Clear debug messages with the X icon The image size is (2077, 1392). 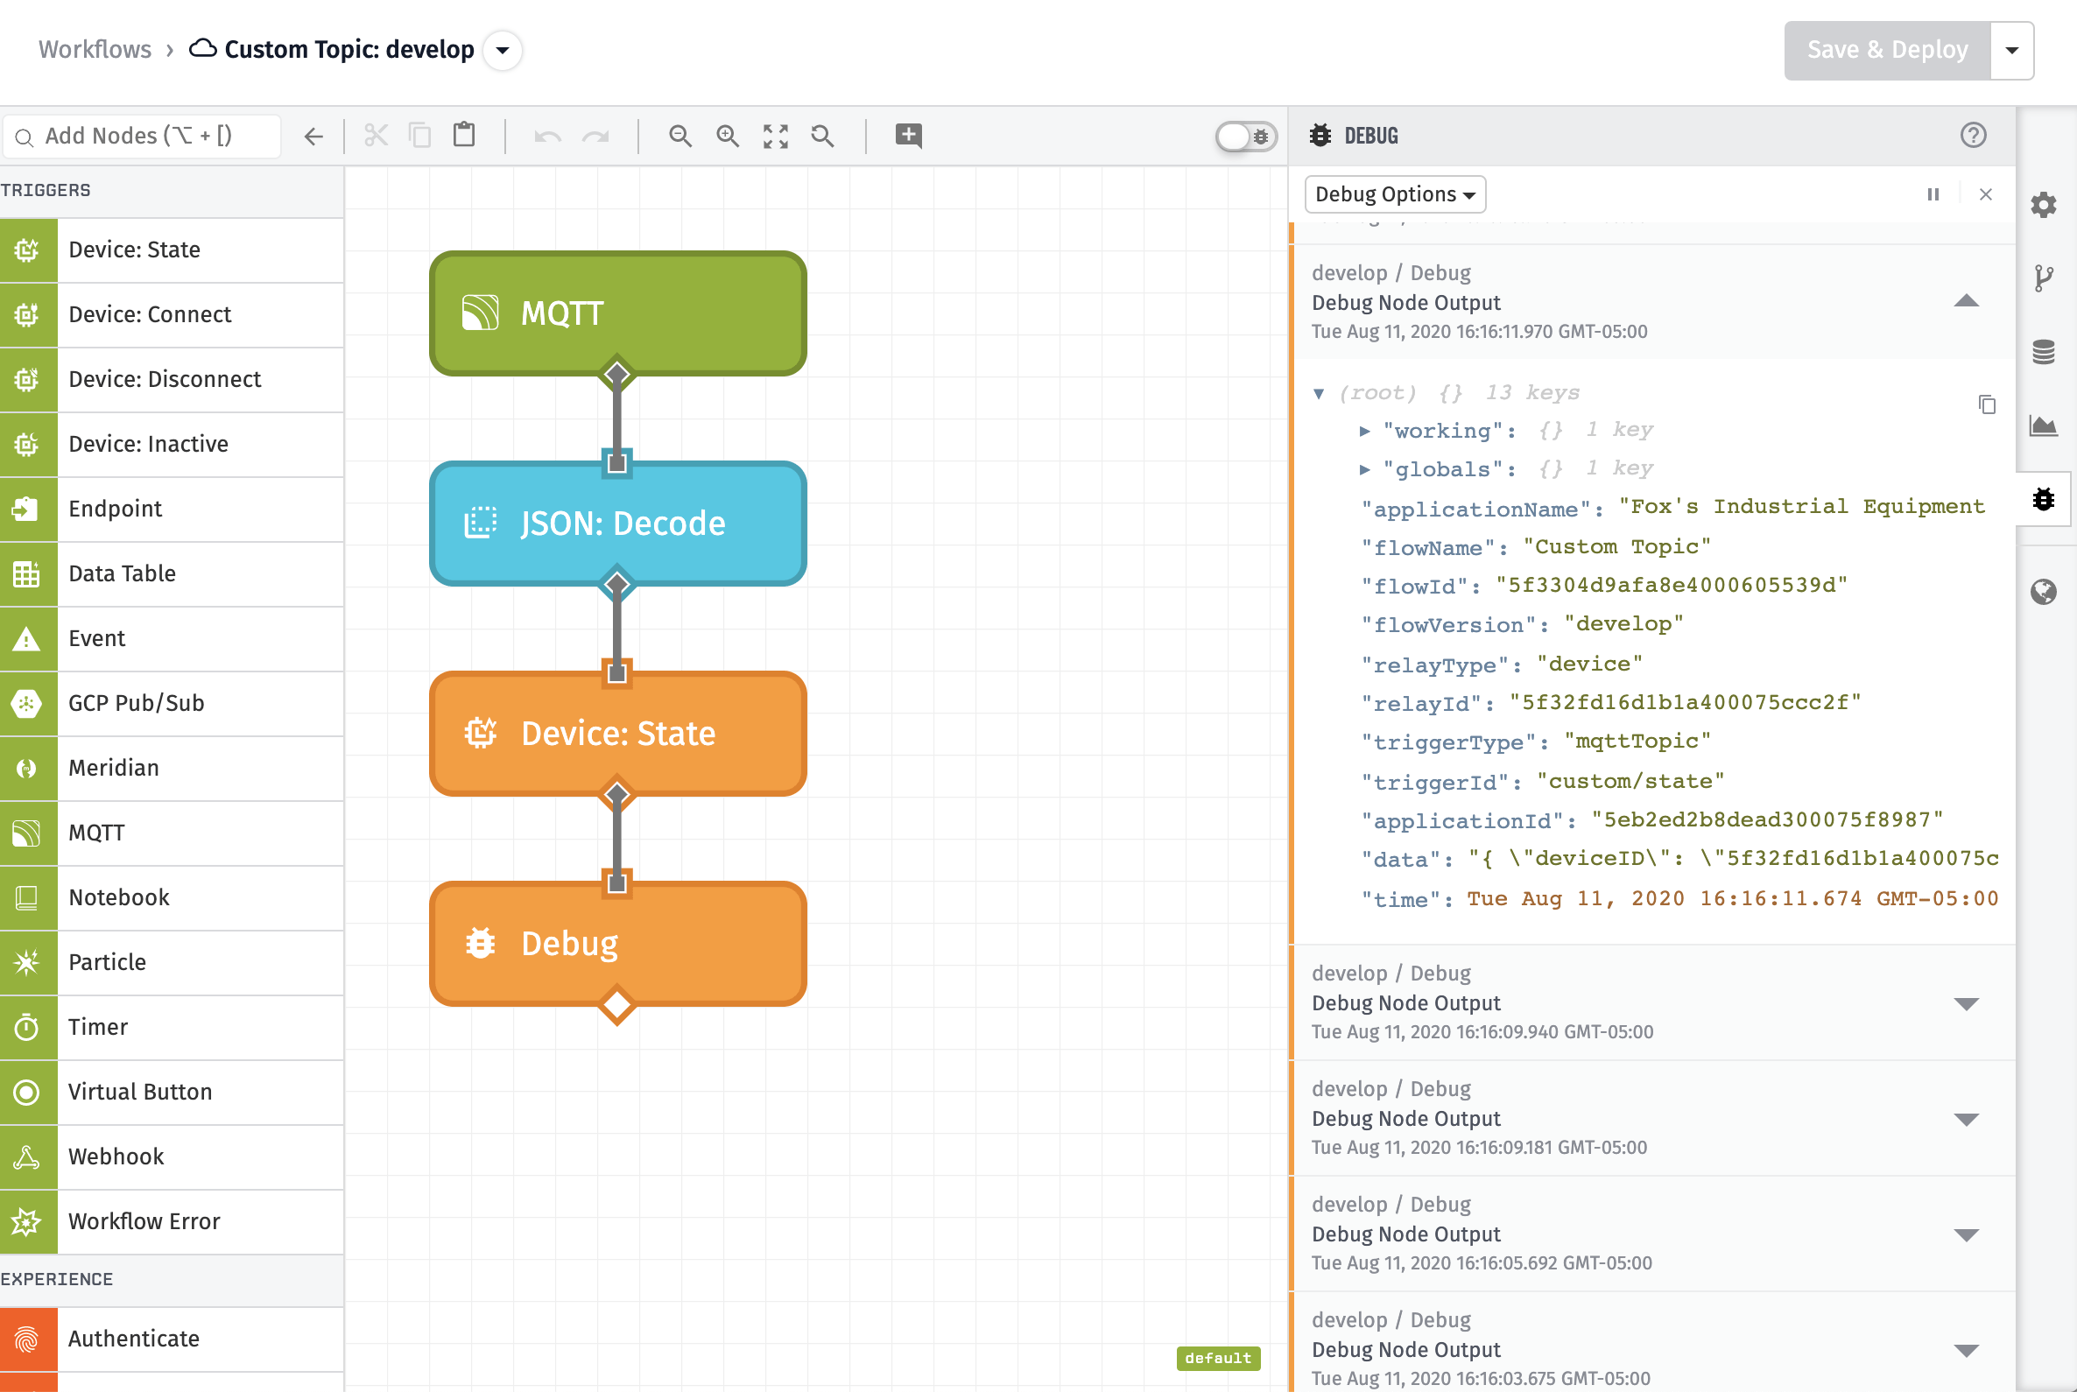coord(1987,194)
